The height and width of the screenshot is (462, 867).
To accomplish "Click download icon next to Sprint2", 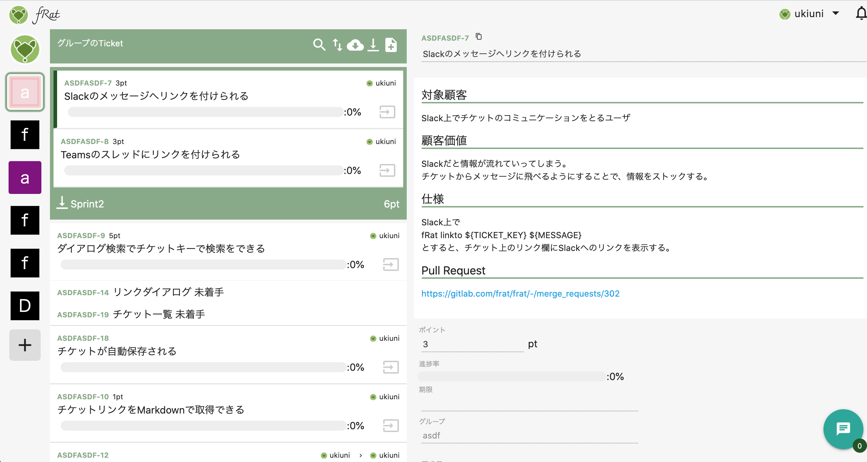I will (x=62, y=202).
